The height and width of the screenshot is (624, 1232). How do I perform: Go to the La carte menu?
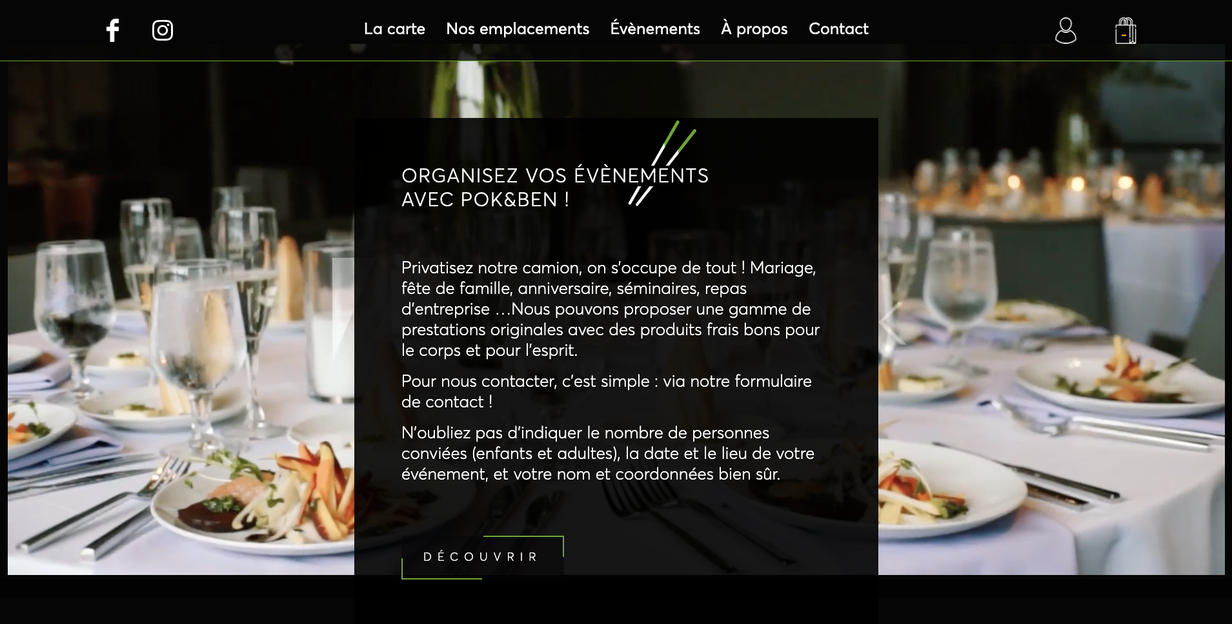pos(394,29)
